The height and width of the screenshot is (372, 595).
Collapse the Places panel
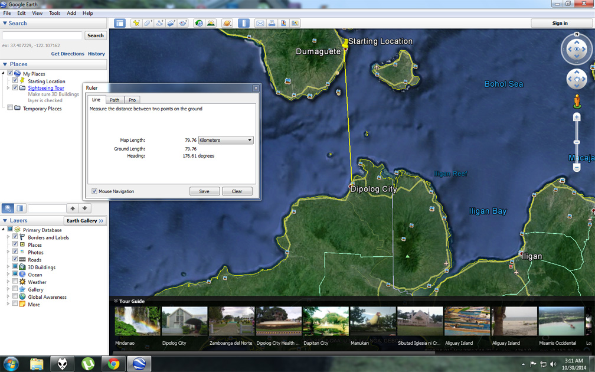point(5,64)
